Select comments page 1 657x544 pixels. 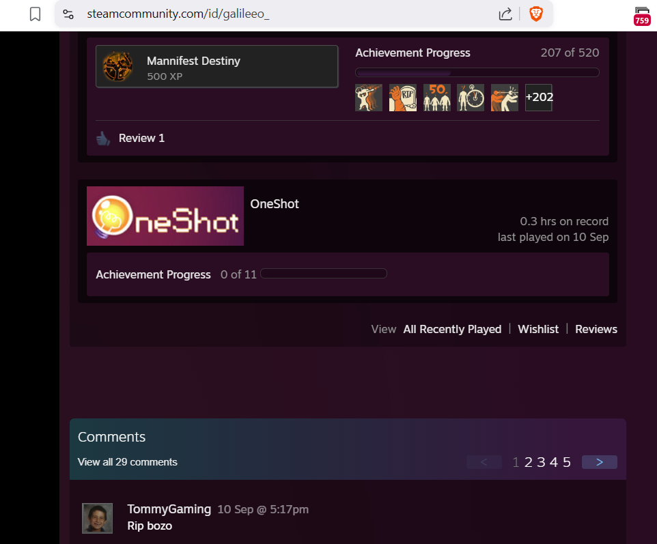pos(516,462)
